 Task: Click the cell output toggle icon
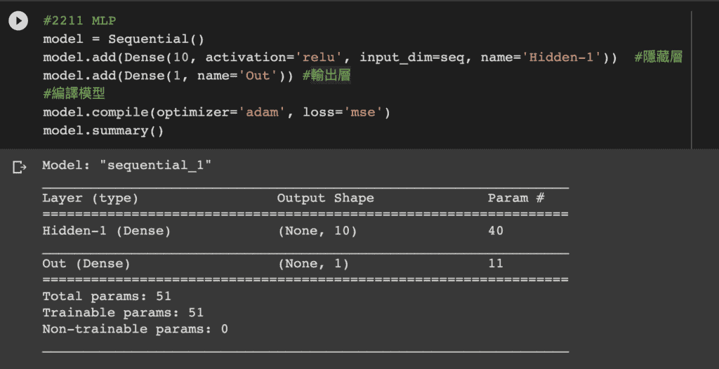point(19,167)
